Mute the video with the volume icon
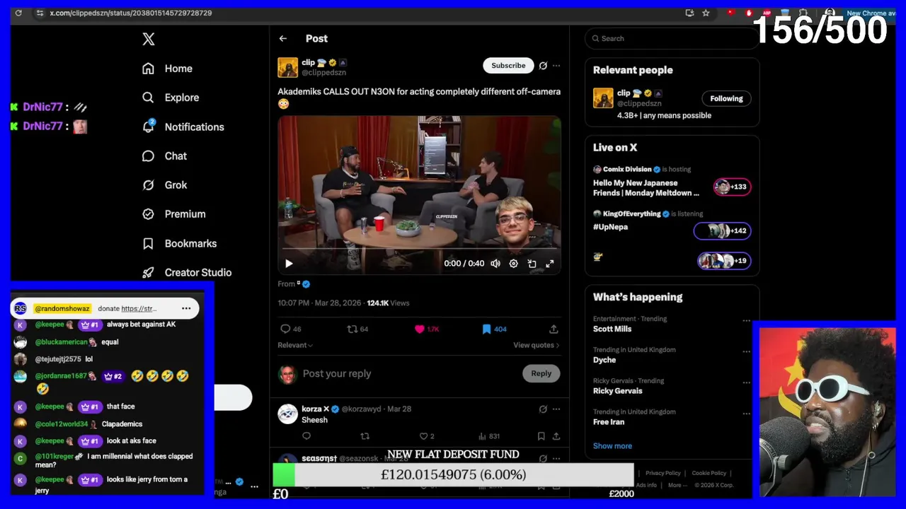906x509 pixels. (495, 264)
